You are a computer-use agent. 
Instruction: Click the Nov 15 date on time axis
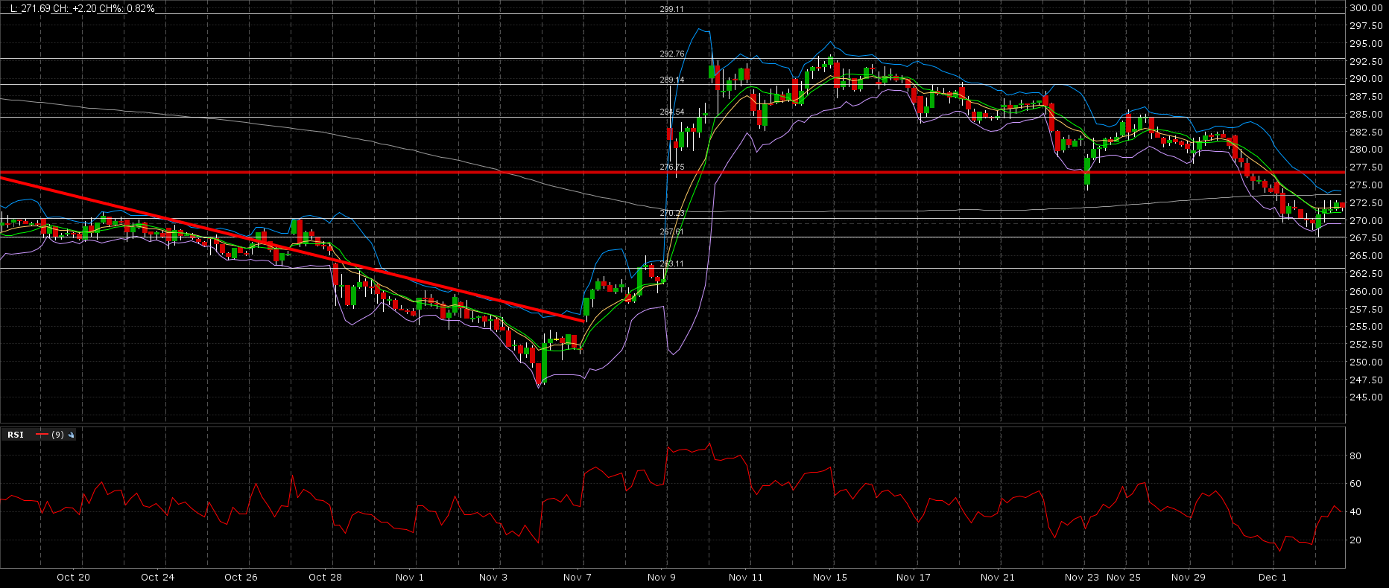pos(829,577)
